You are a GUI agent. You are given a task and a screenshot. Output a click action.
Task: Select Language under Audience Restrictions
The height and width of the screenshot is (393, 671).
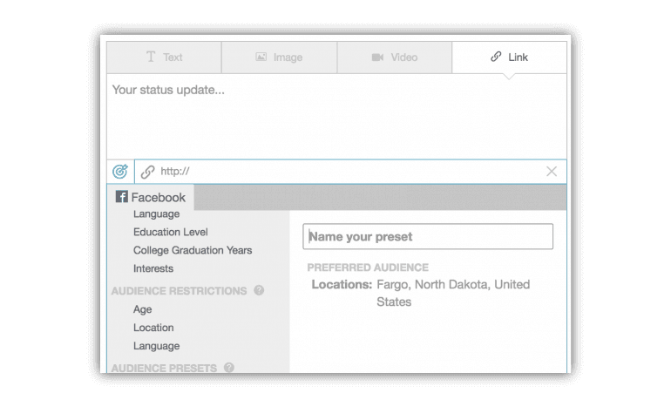click(x=156, y=346)
